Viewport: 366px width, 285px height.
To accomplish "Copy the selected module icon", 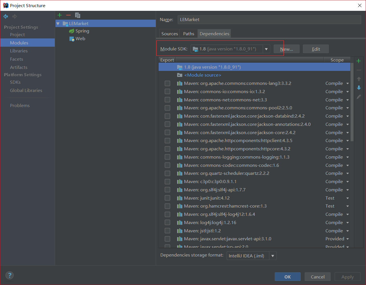I will click(78, 15).
